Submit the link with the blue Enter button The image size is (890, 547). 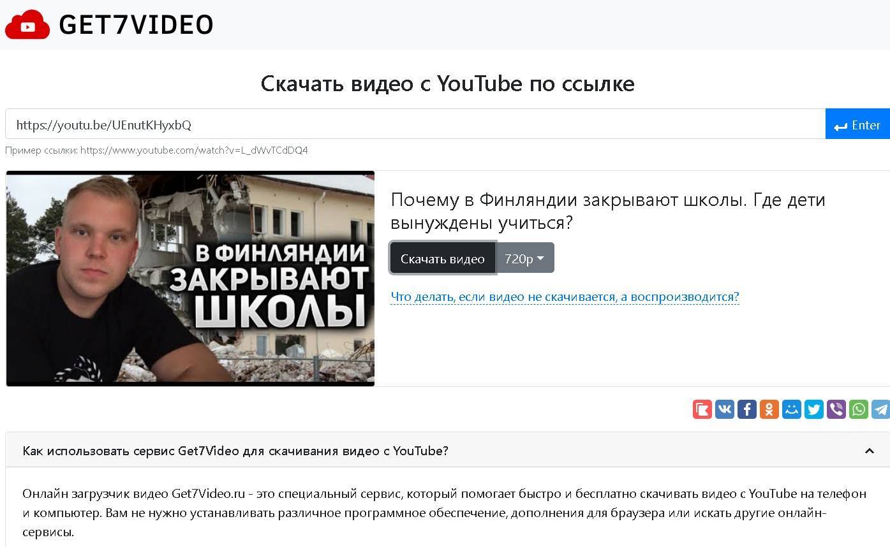[857, 124]
